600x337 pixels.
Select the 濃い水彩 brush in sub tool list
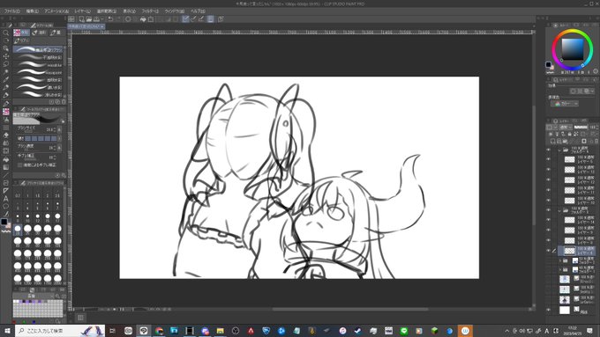click(x=37, y=87)
